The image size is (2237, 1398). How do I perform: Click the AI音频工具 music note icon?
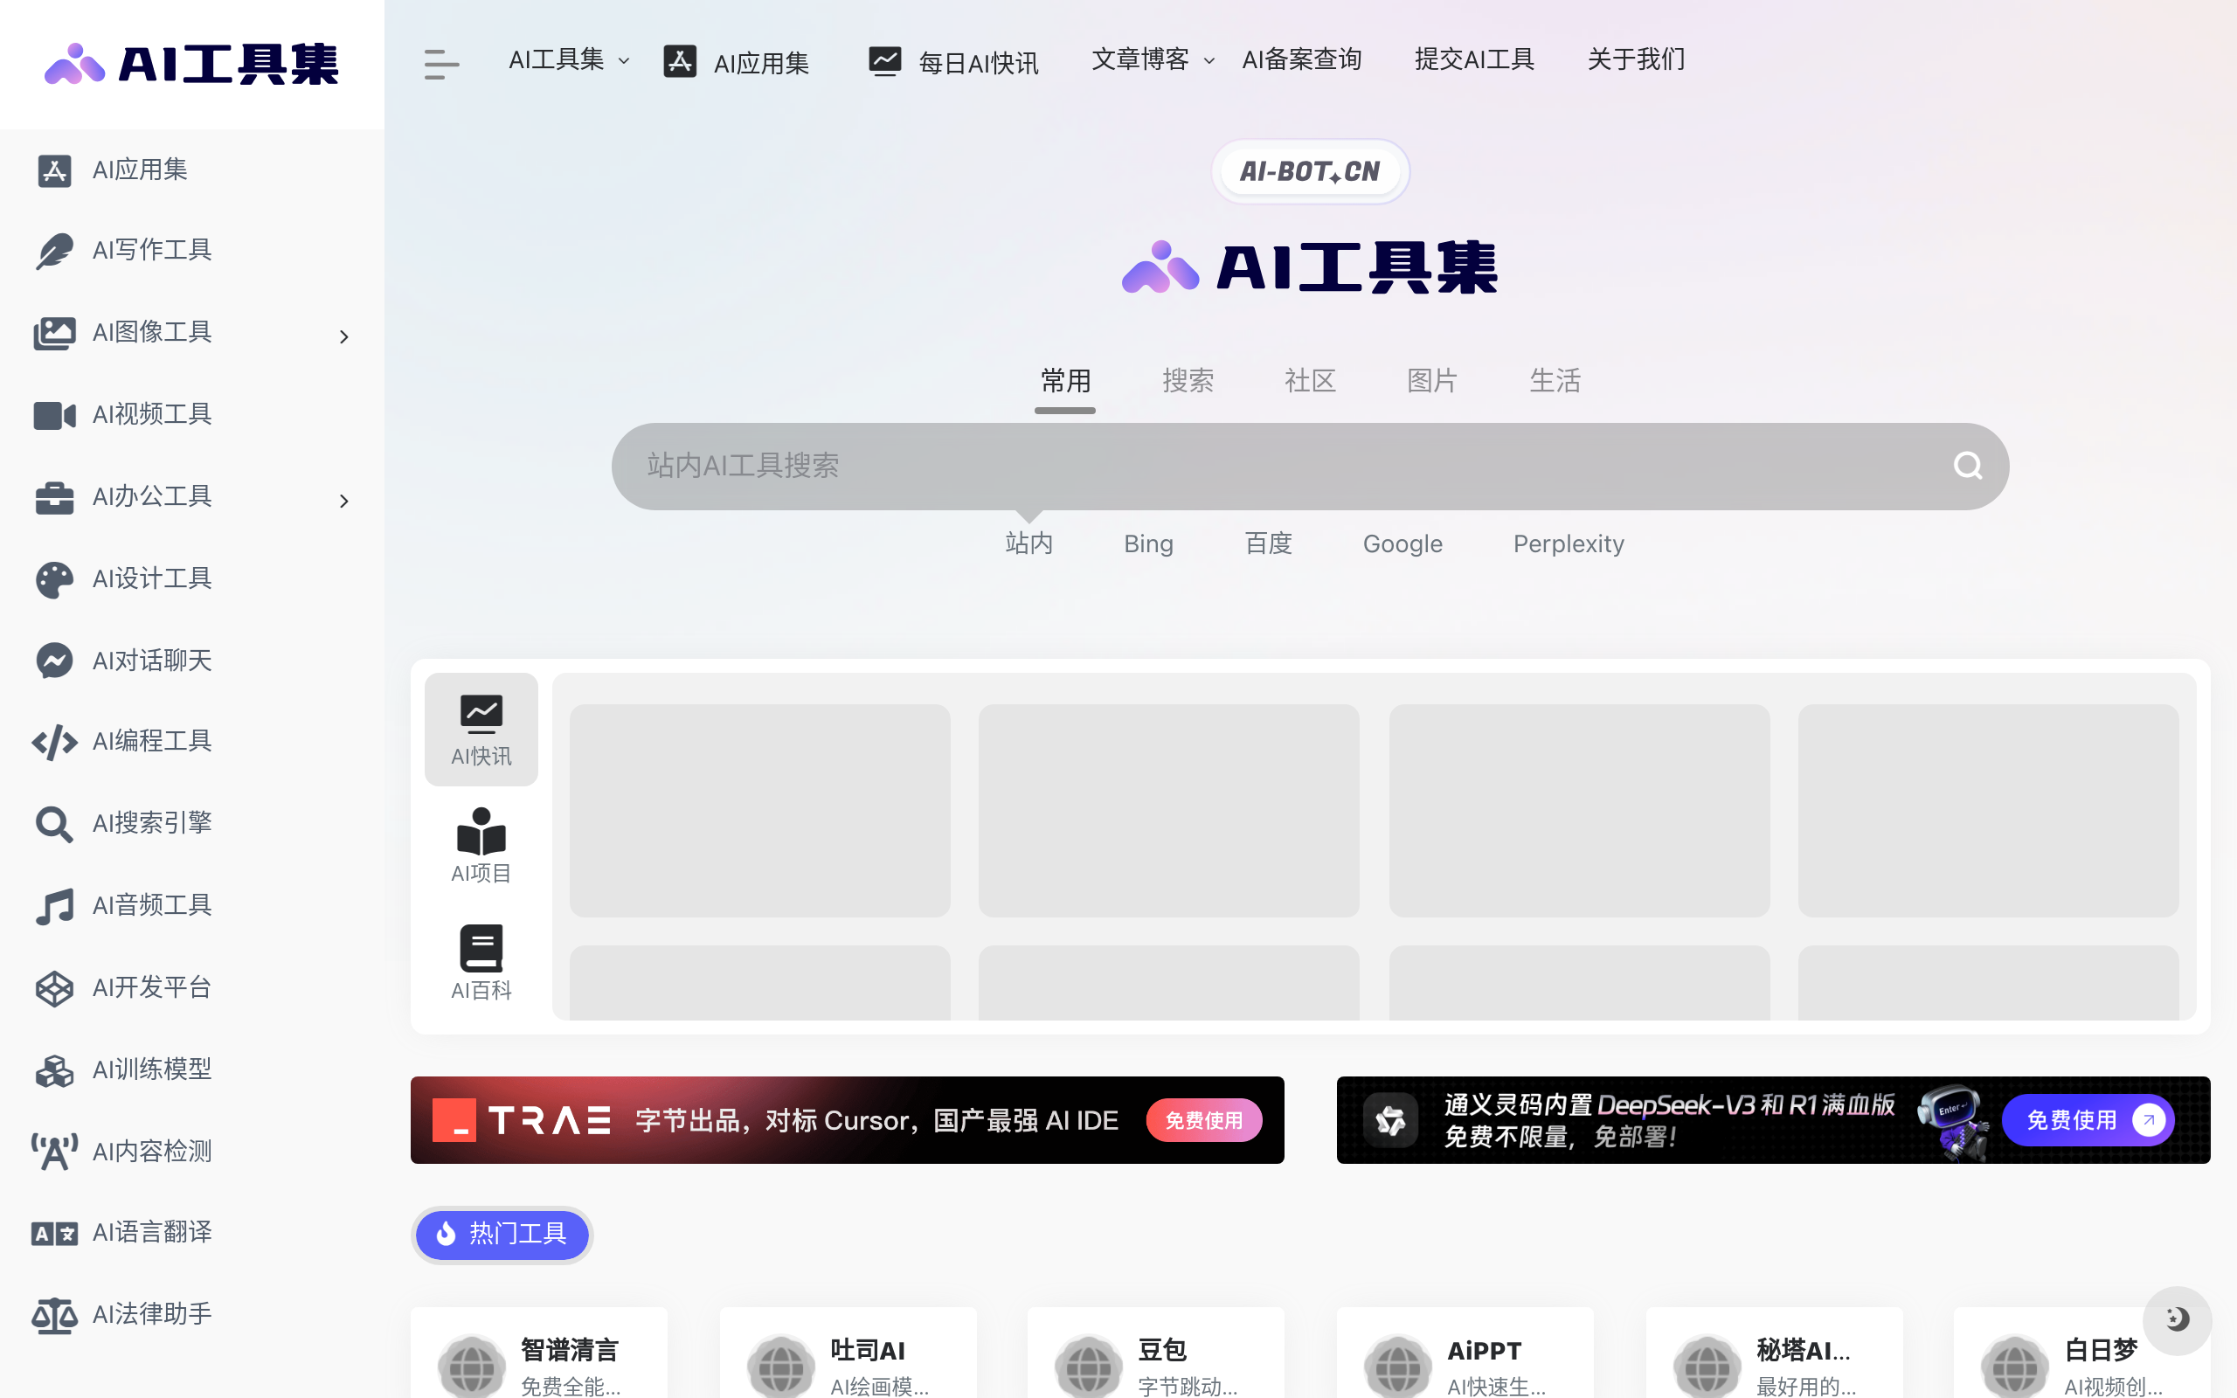coord(53,905)
